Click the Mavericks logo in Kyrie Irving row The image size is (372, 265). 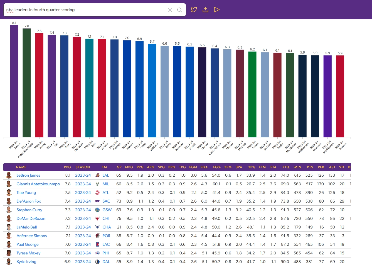[97, 262]
